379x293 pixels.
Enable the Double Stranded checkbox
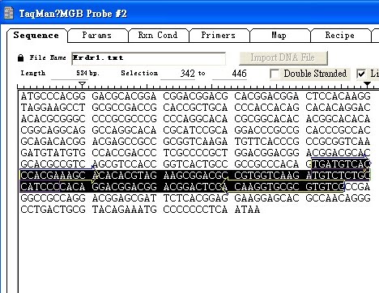click(275, 74)
